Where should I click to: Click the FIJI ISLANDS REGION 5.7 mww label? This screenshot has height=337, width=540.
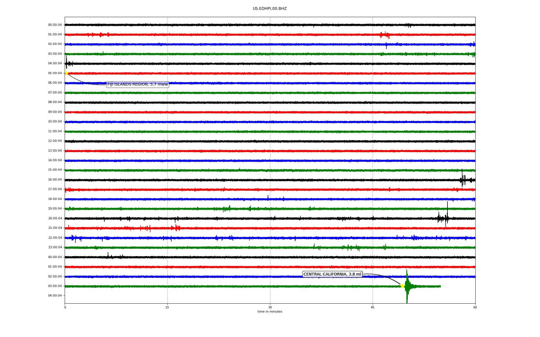tap(138, 84)
